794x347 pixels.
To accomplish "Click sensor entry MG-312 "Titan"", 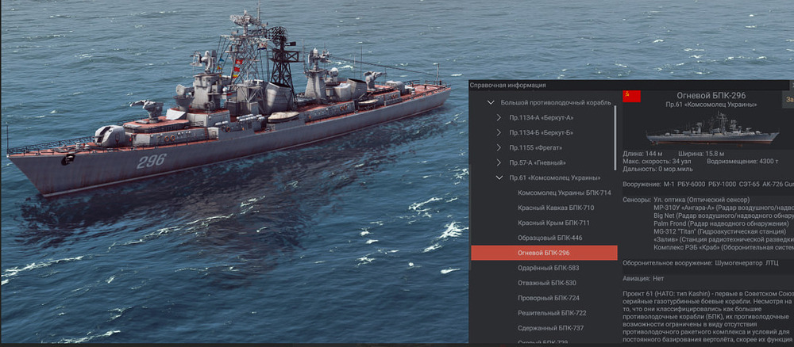I will [719, 231].
